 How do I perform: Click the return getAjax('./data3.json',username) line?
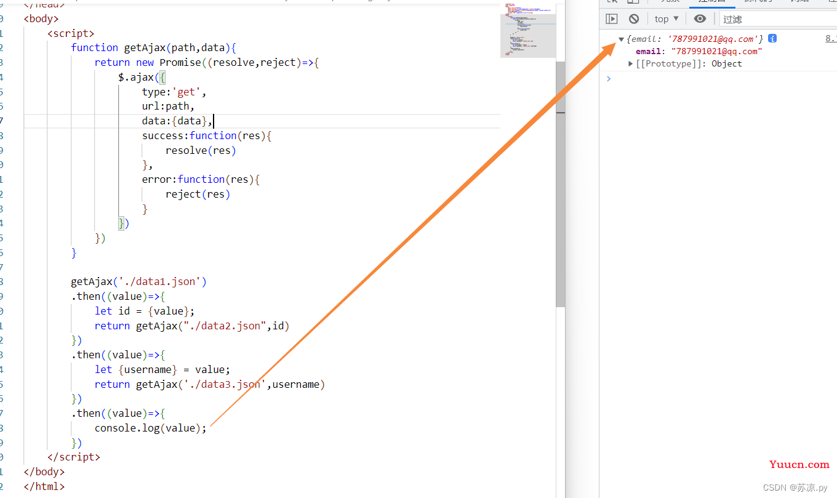(210, 384)
